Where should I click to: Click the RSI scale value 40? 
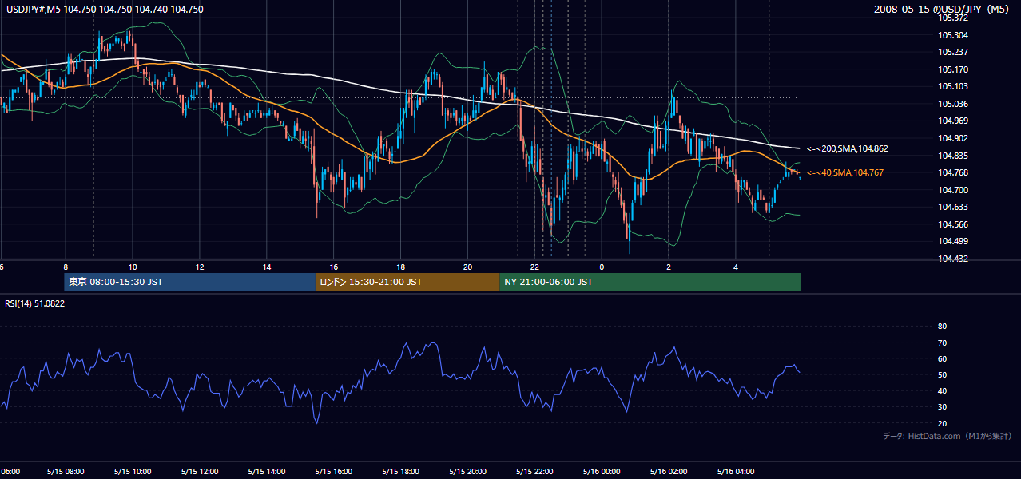point(942,390)
